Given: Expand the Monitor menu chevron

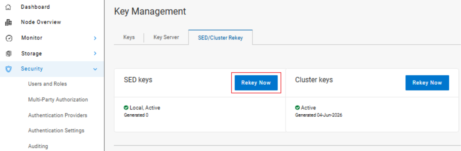Looking at the screenshot, I should [x=95, y=38].
